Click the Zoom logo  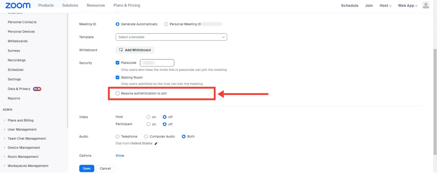pyautogui.click(x=18, y=5)
